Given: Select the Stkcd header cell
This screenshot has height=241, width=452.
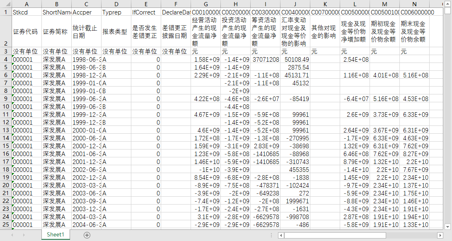Looking at the screenshot, I should pos(27,12).
